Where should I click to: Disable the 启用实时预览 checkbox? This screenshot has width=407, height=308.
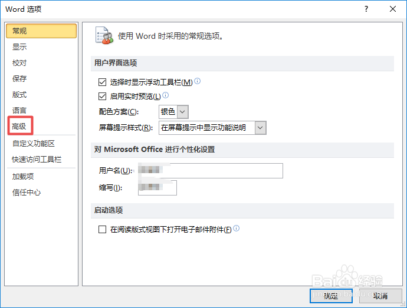coord(102,96)
